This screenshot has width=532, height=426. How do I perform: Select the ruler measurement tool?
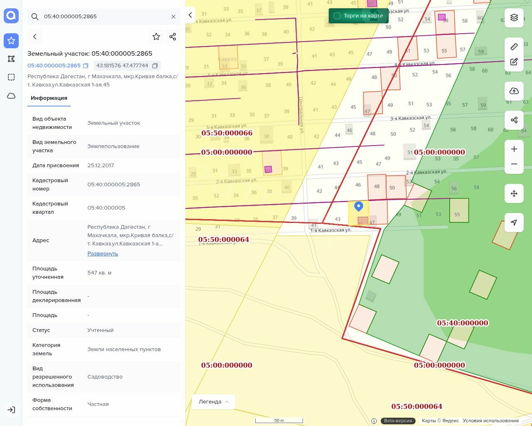tap(514, 47)
